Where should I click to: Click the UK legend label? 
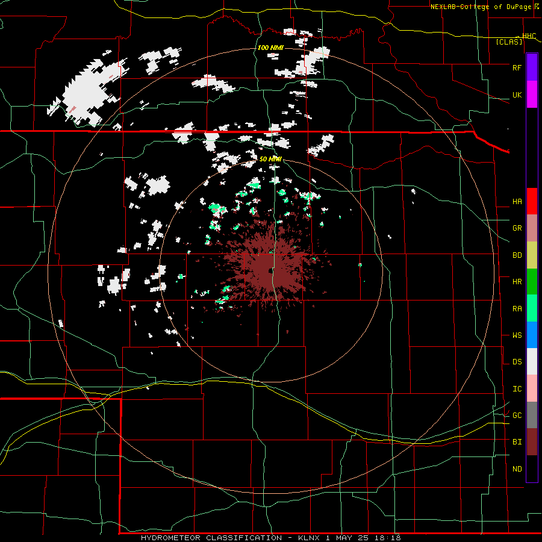517,95
